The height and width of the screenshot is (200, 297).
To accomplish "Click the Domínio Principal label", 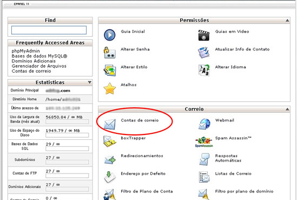I will click(24, 91).
